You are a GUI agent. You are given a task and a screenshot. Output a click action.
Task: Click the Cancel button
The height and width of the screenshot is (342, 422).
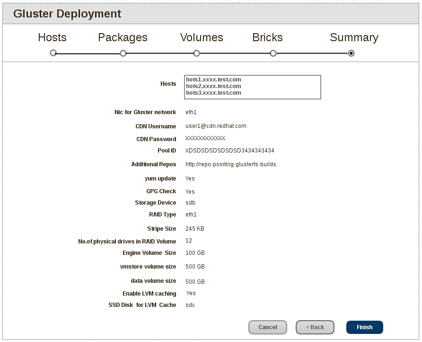(x=268, y=327)
